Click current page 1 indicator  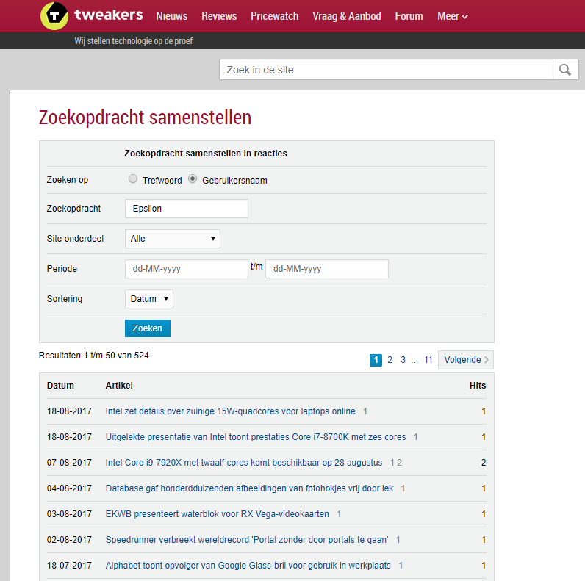(x=376, y=360)
